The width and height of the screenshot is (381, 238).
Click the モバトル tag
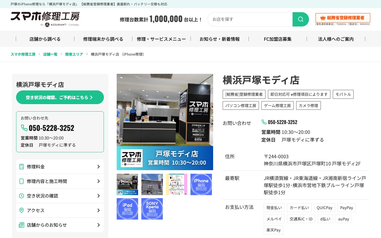click(343, 94)
